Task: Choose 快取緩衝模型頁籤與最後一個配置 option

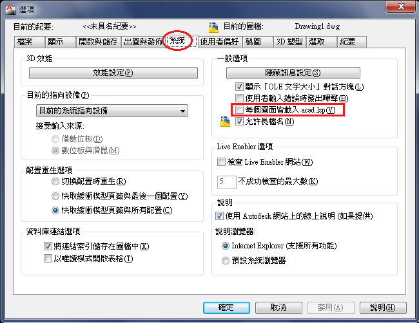Action: [x=55, y=196]
